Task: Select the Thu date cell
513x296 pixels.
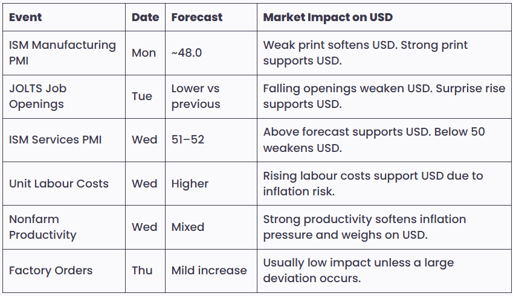Action: point(142,270)
